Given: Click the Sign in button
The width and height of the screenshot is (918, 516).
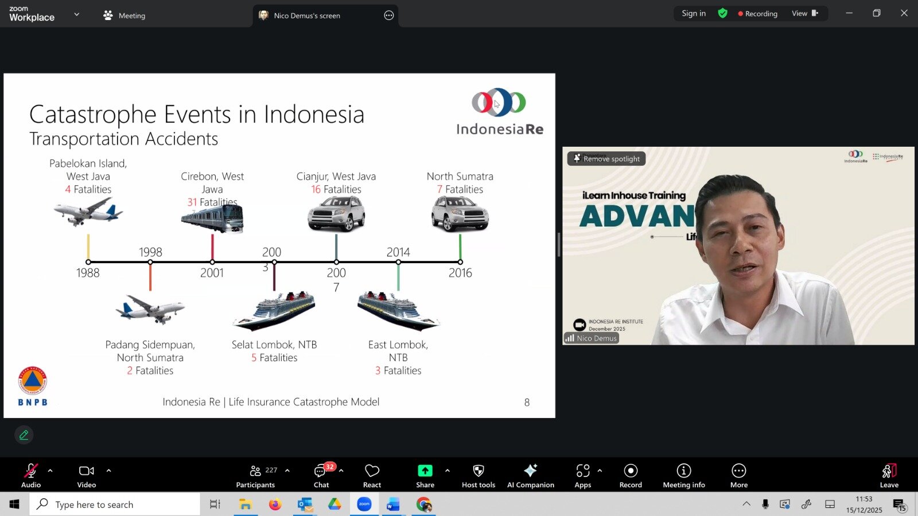Looking at the screenshot, I should [693, 14].
